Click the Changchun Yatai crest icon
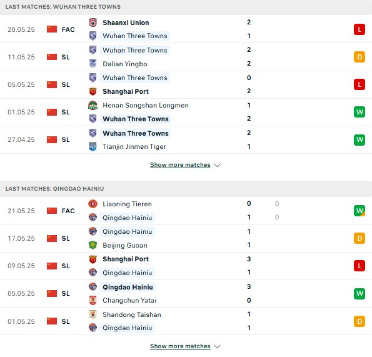This screenshot has height=357, width=372. point(93,300)
